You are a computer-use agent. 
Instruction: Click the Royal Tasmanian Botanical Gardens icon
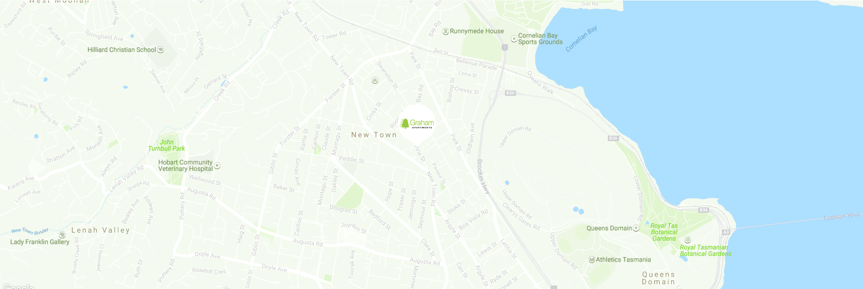coord(688,240)
